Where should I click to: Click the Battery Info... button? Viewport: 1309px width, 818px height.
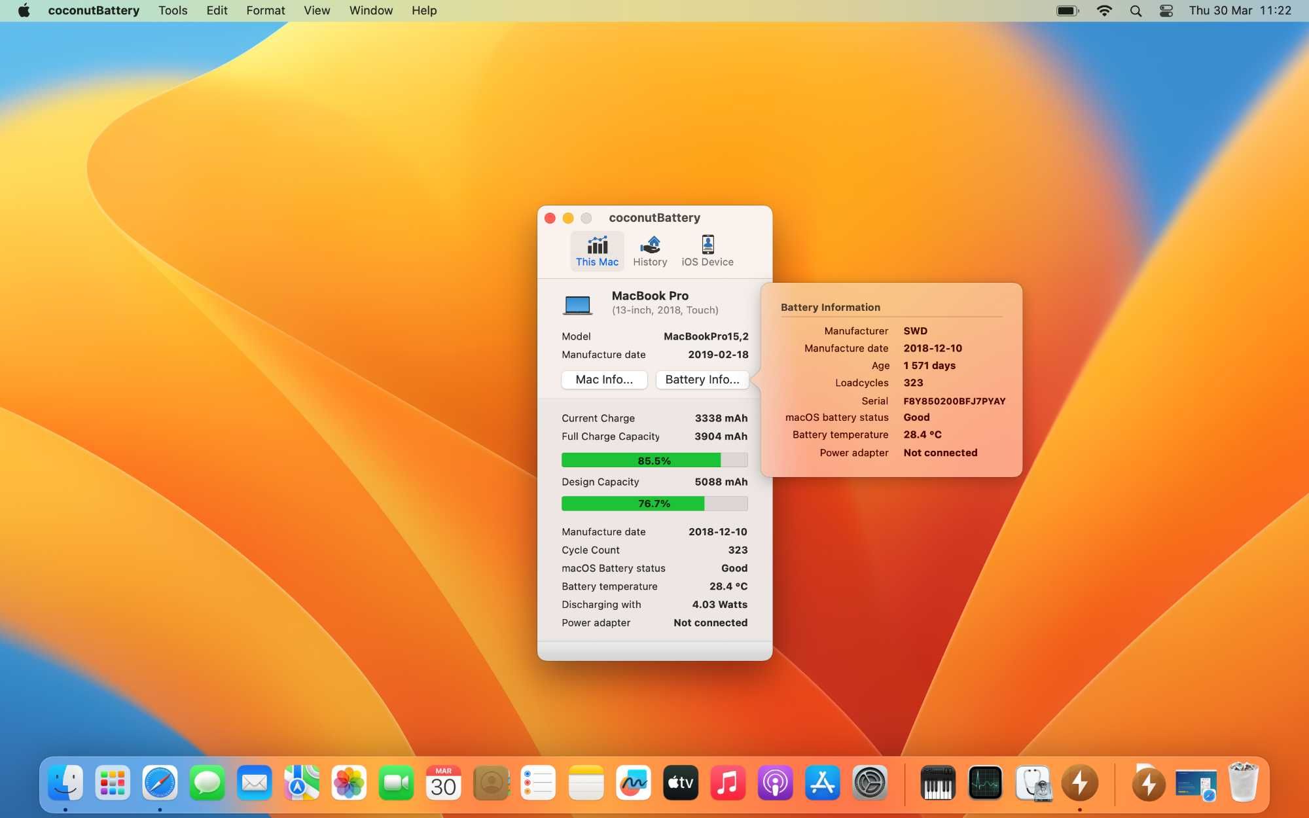(x=702, y=380)
